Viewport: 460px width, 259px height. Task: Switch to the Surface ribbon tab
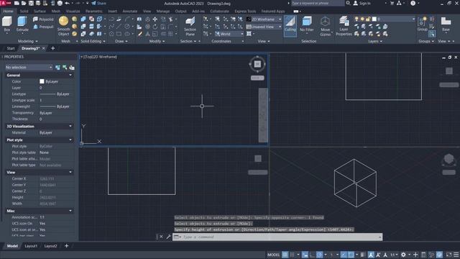tap(40, 12)
